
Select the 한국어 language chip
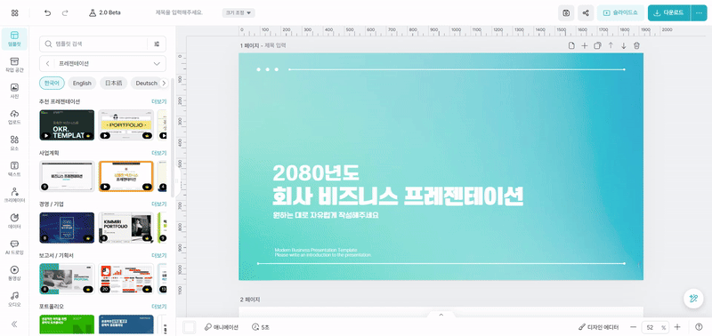coord(52,84)
